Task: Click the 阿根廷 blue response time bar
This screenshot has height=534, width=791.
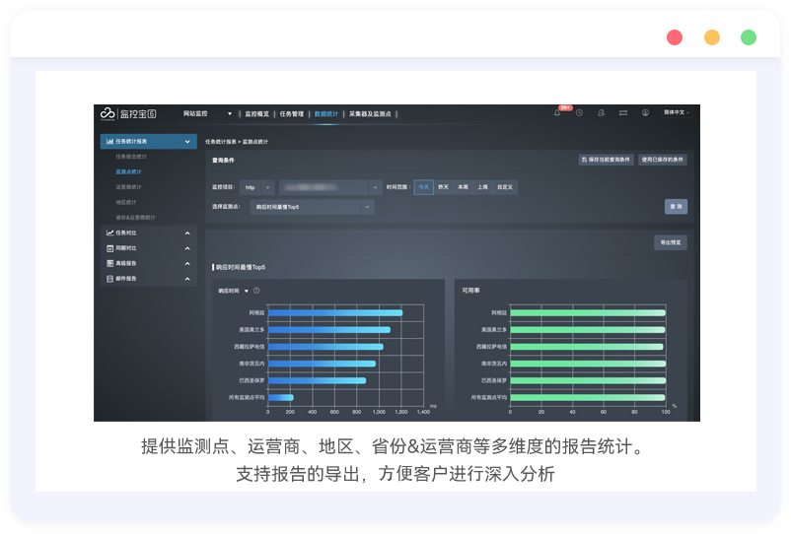Action: tap(335, 312)
